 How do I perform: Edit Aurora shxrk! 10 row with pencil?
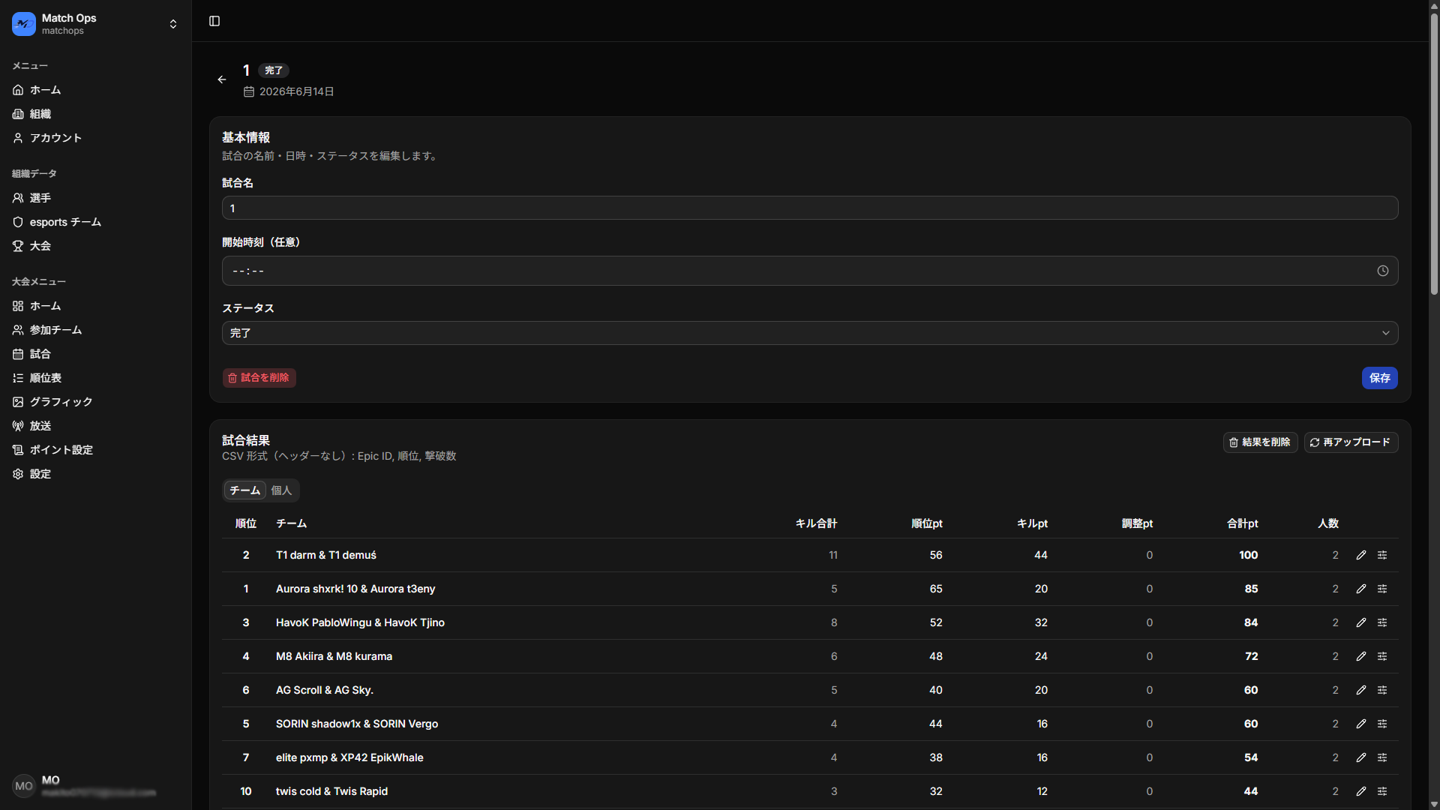tap(1361, 589)
